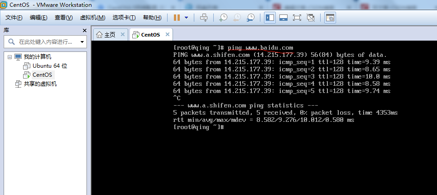Close the CentOS tab
Image resolution: width=437 pixels, height=195 pixels.
click(168, 34)
